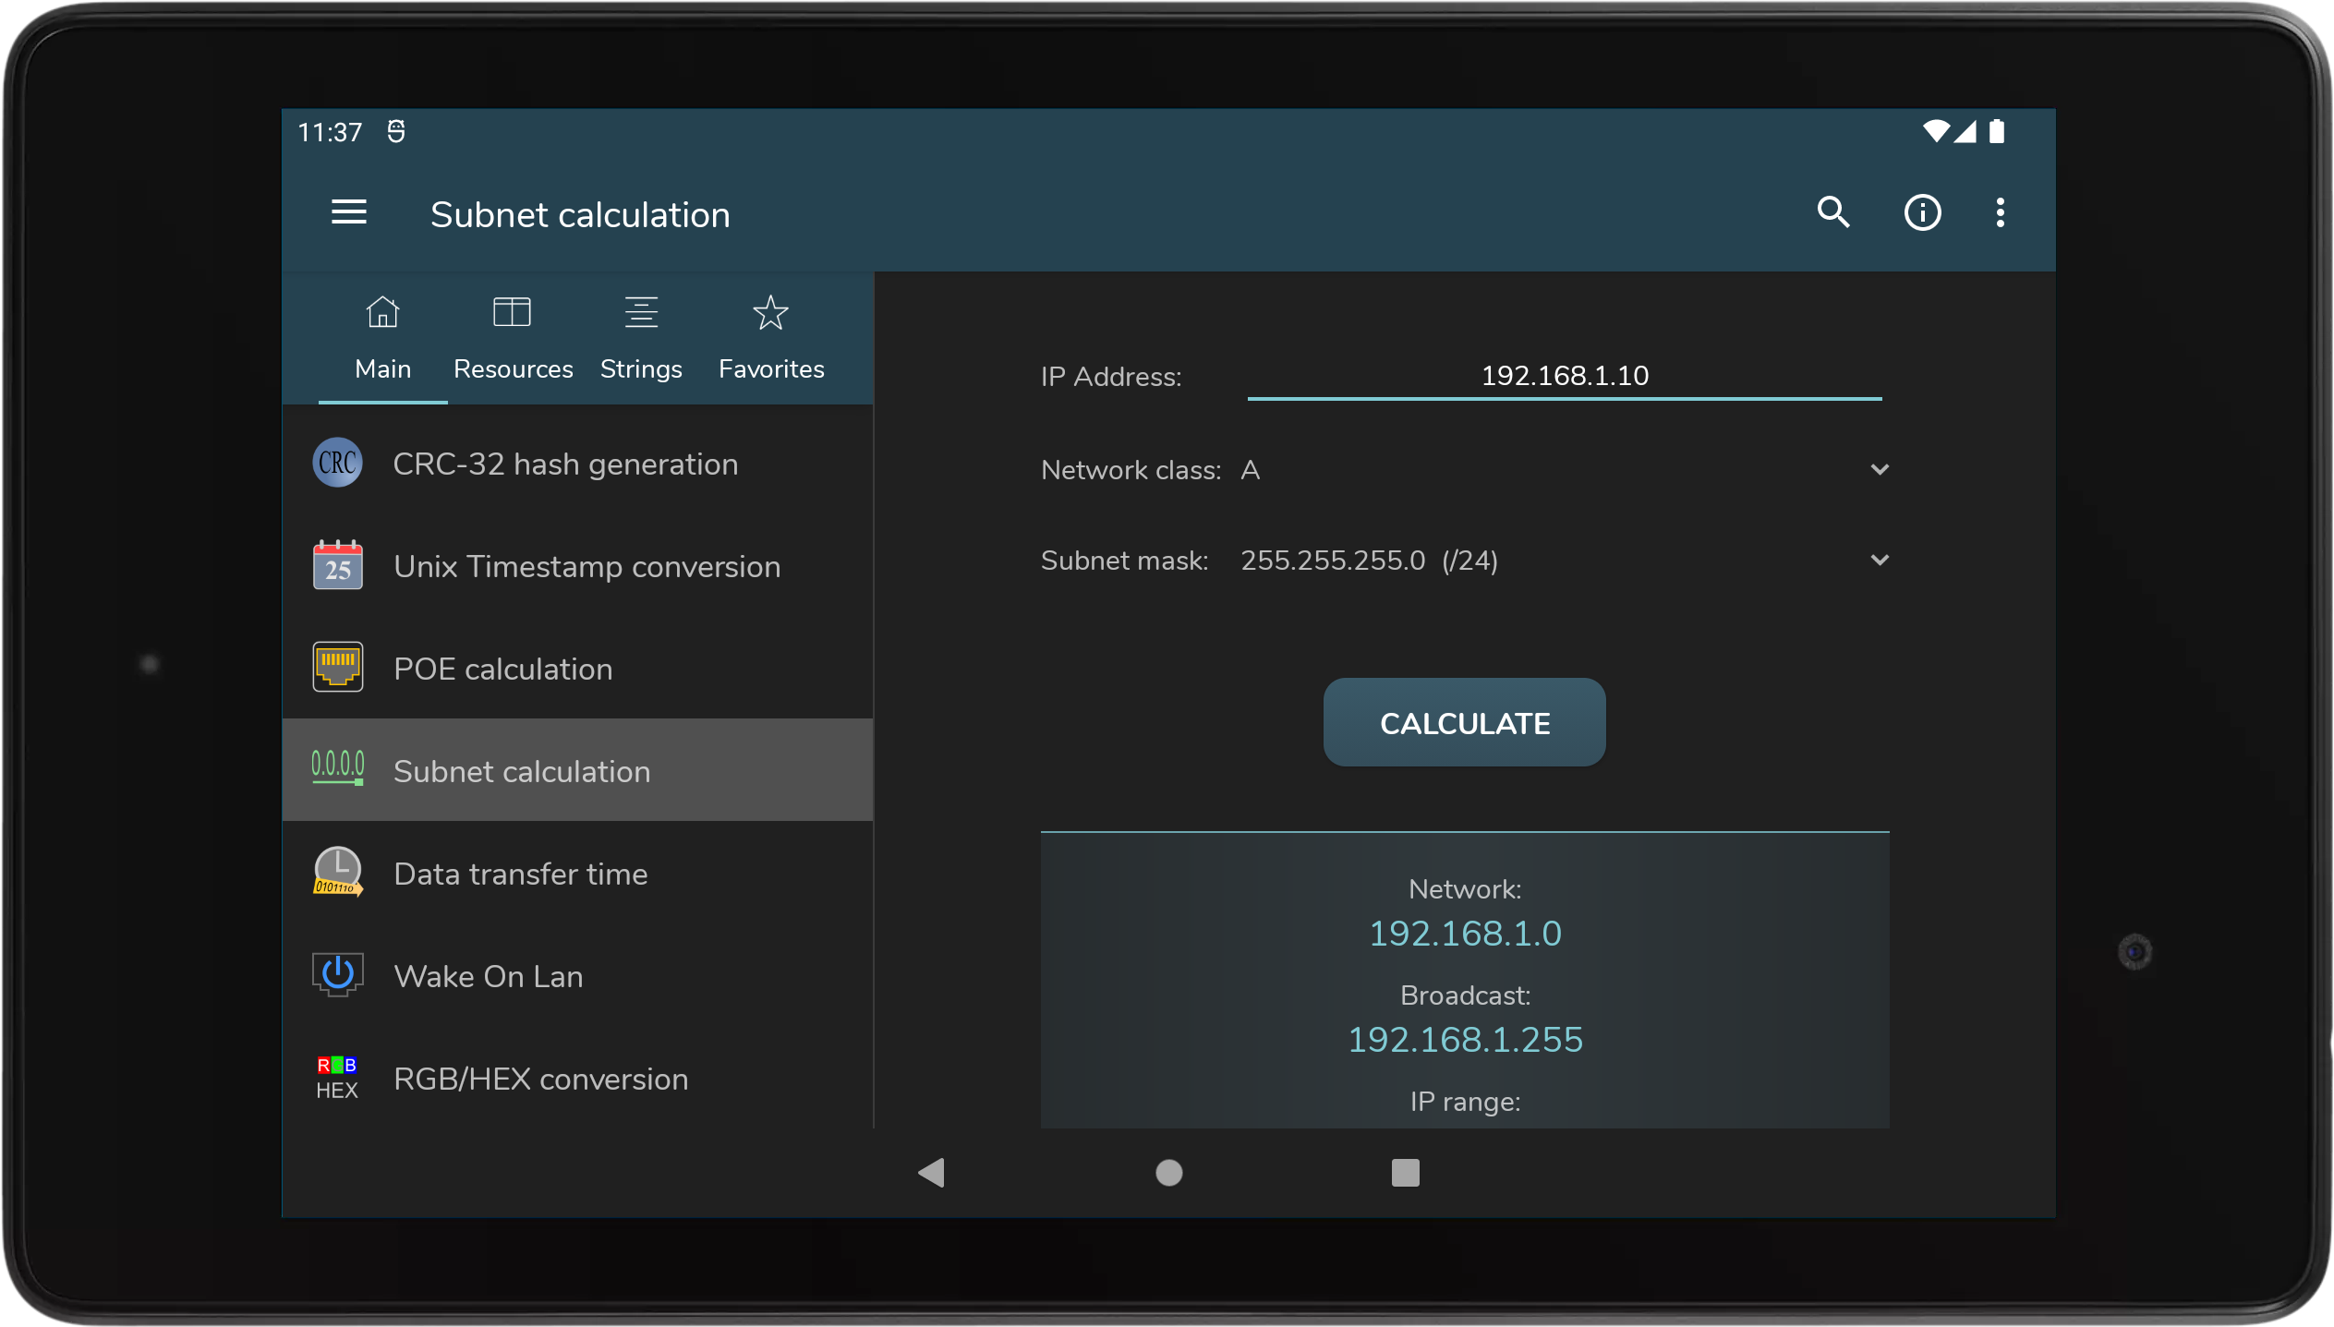
Task: Click the Network result 192.168.1.0
Action: (1465, 934)
